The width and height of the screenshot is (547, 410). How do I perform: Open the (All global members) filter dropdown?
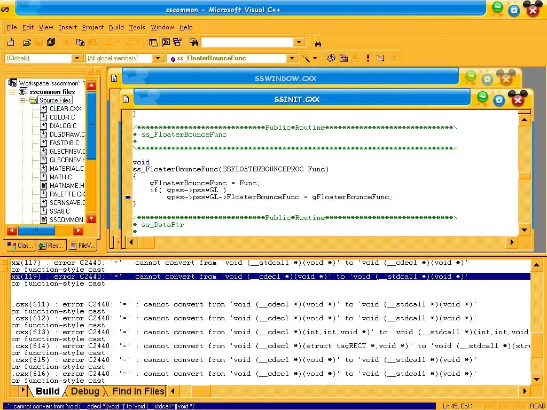coord(158,58)
